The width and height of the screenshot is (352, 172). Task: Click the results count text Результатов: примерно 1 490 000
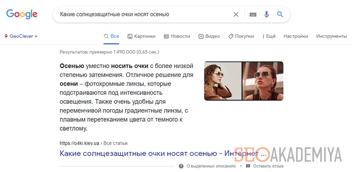pos(109,52)
